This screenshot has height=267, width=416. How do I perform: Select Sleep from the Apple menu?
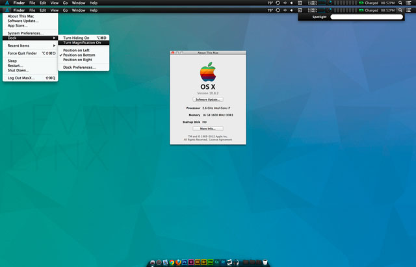31,60
